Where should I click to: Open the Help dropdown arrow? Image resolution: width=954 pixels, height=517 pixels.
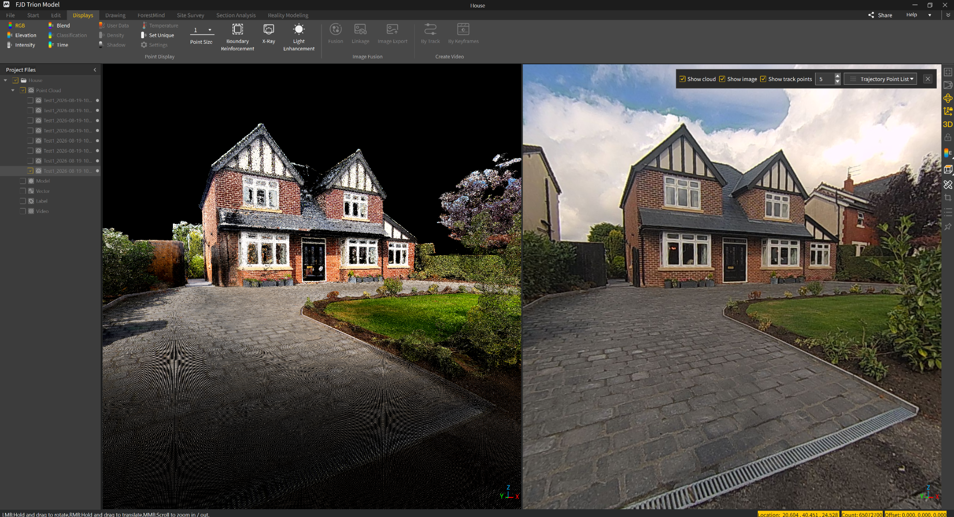(930, 15)
